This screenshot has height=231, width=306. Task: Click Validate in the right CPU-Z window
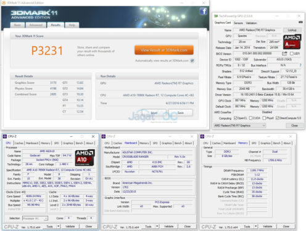(x=267, y=226)
